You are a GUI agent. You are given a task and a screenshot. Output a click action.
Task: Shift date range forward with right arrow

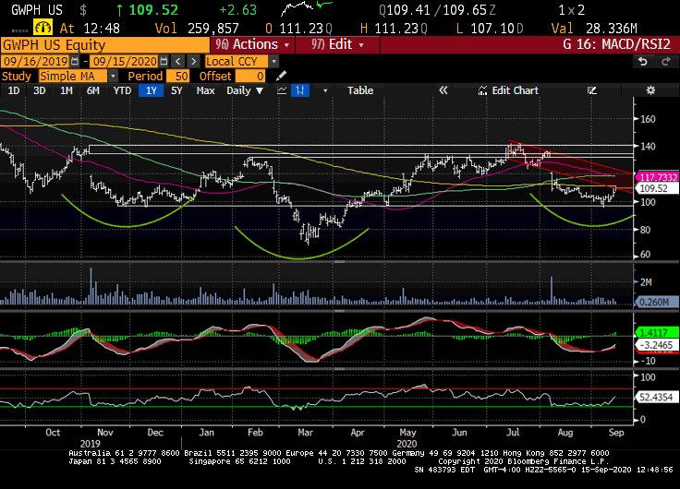tap(193, 62)
